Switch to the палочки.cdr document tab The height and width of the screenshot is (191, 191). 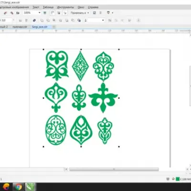[20, 27]
